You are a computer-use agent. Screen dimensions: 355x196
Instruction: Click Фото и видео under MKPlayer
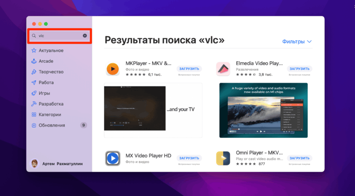coord(137,69)
